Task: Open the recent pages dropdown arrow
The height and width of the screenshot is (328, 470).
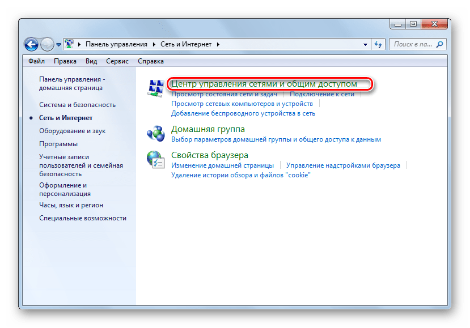Action: click(x=58, y=44)
